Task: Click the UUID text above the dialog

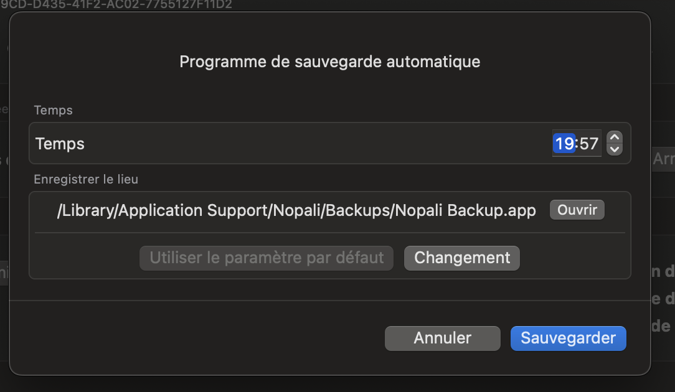Action: [x=116, y=5]
